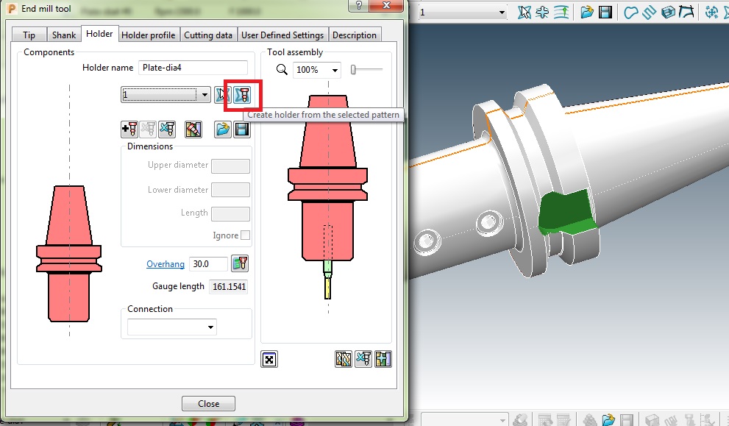Open the component number dropdown showing 1

[205, 94]
